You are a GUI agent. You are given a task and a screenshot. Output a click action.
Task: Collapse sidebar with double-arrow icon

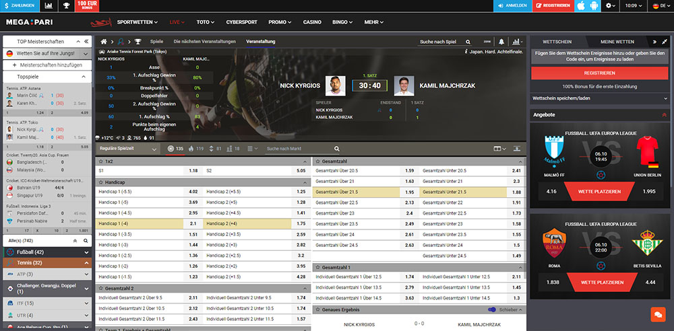click(x=86, y=42)
